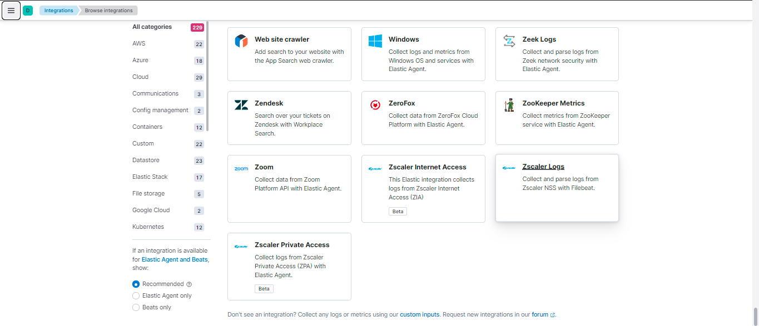
Task: Click the Zscaler Private Access logo icon
Action: 241,246
